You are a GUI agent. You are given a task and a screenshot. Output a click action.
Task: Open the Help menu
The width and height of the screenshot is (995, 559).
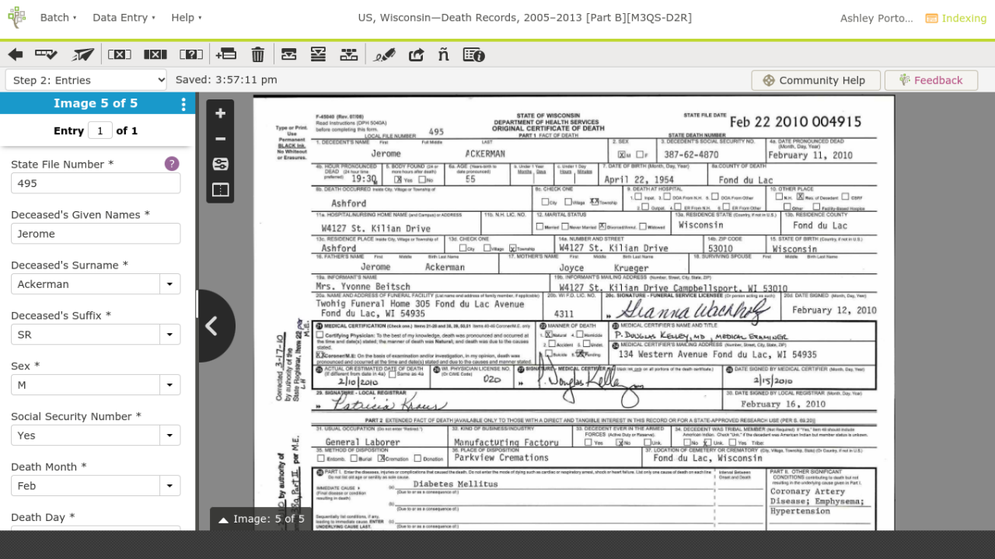[x=187, y=18]
